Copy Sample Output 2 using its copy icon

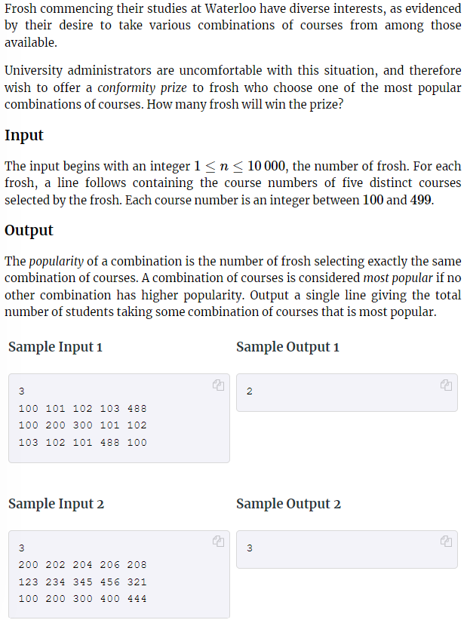pyautogui.click(x=447, y=541)
